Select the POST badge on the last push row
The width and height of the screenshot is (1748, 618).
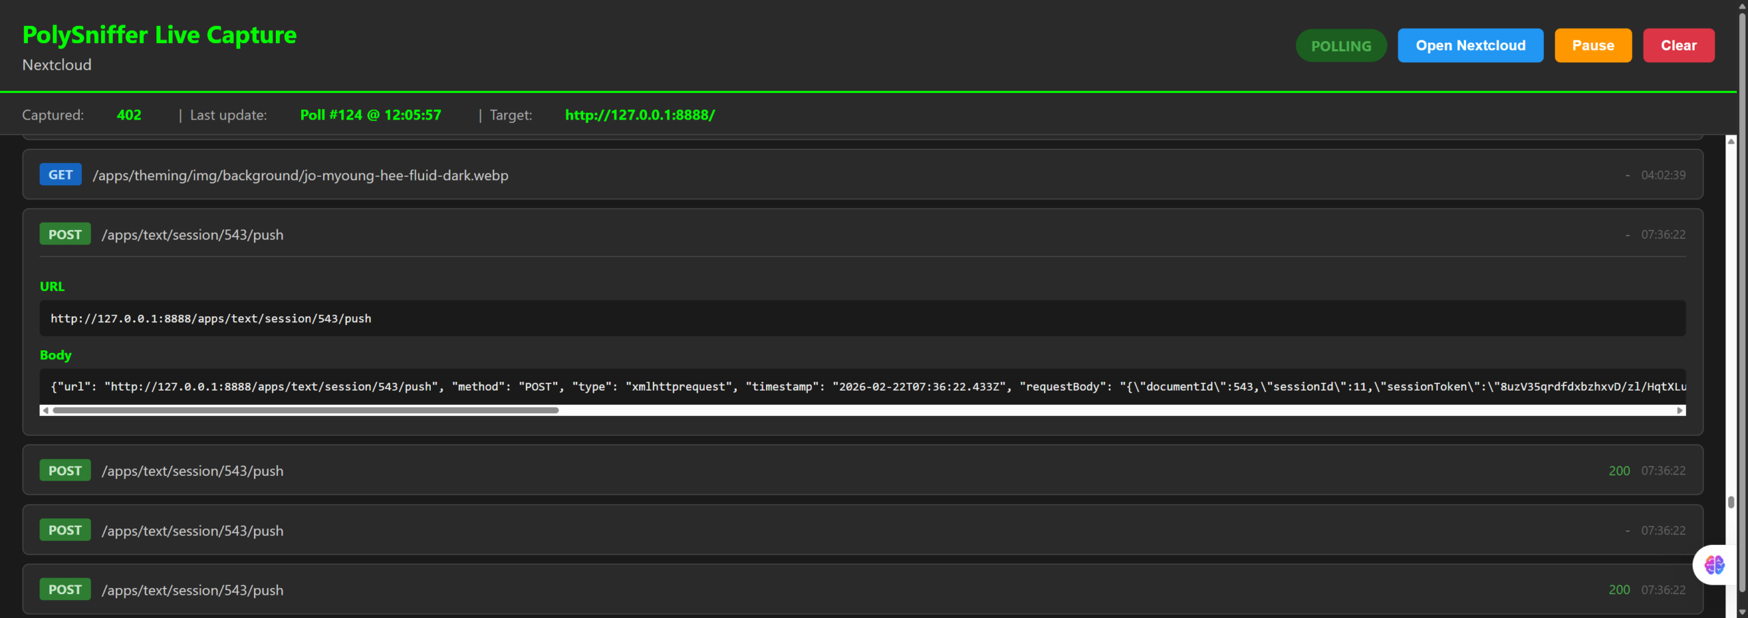point(65,589)
